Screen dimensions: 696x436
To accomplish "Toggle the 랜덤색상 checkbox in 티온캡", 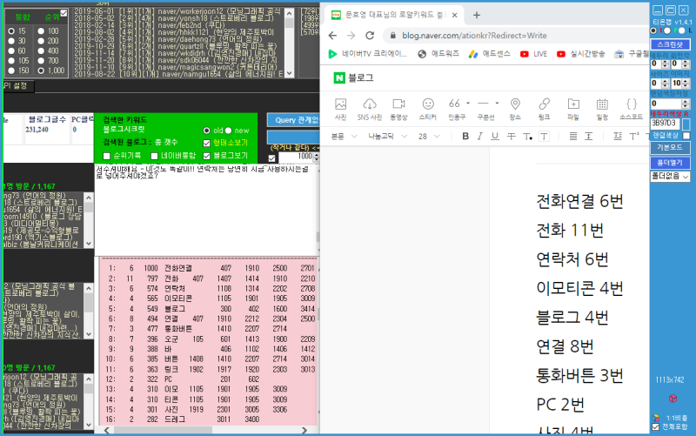I will pyautogui.click(x=686, y=136).
